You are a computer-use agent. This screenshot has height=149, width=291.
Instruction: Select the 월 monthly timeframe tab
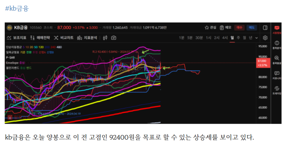pos(244,38)
